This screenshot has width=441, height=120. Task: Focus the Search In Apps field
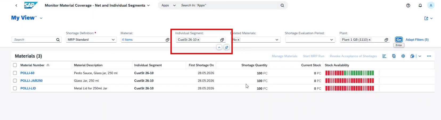pos(229,5)
